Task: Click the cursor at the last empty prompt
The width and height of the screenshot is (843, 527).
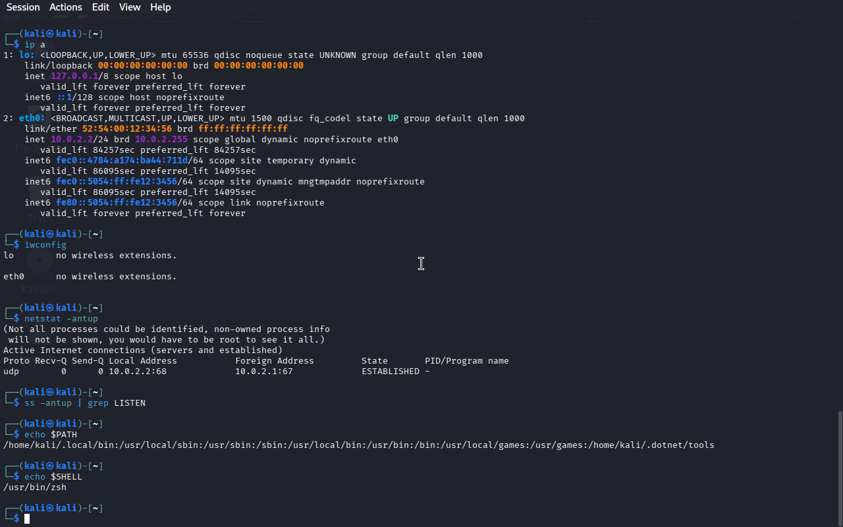Action: [x=27, y=519]
